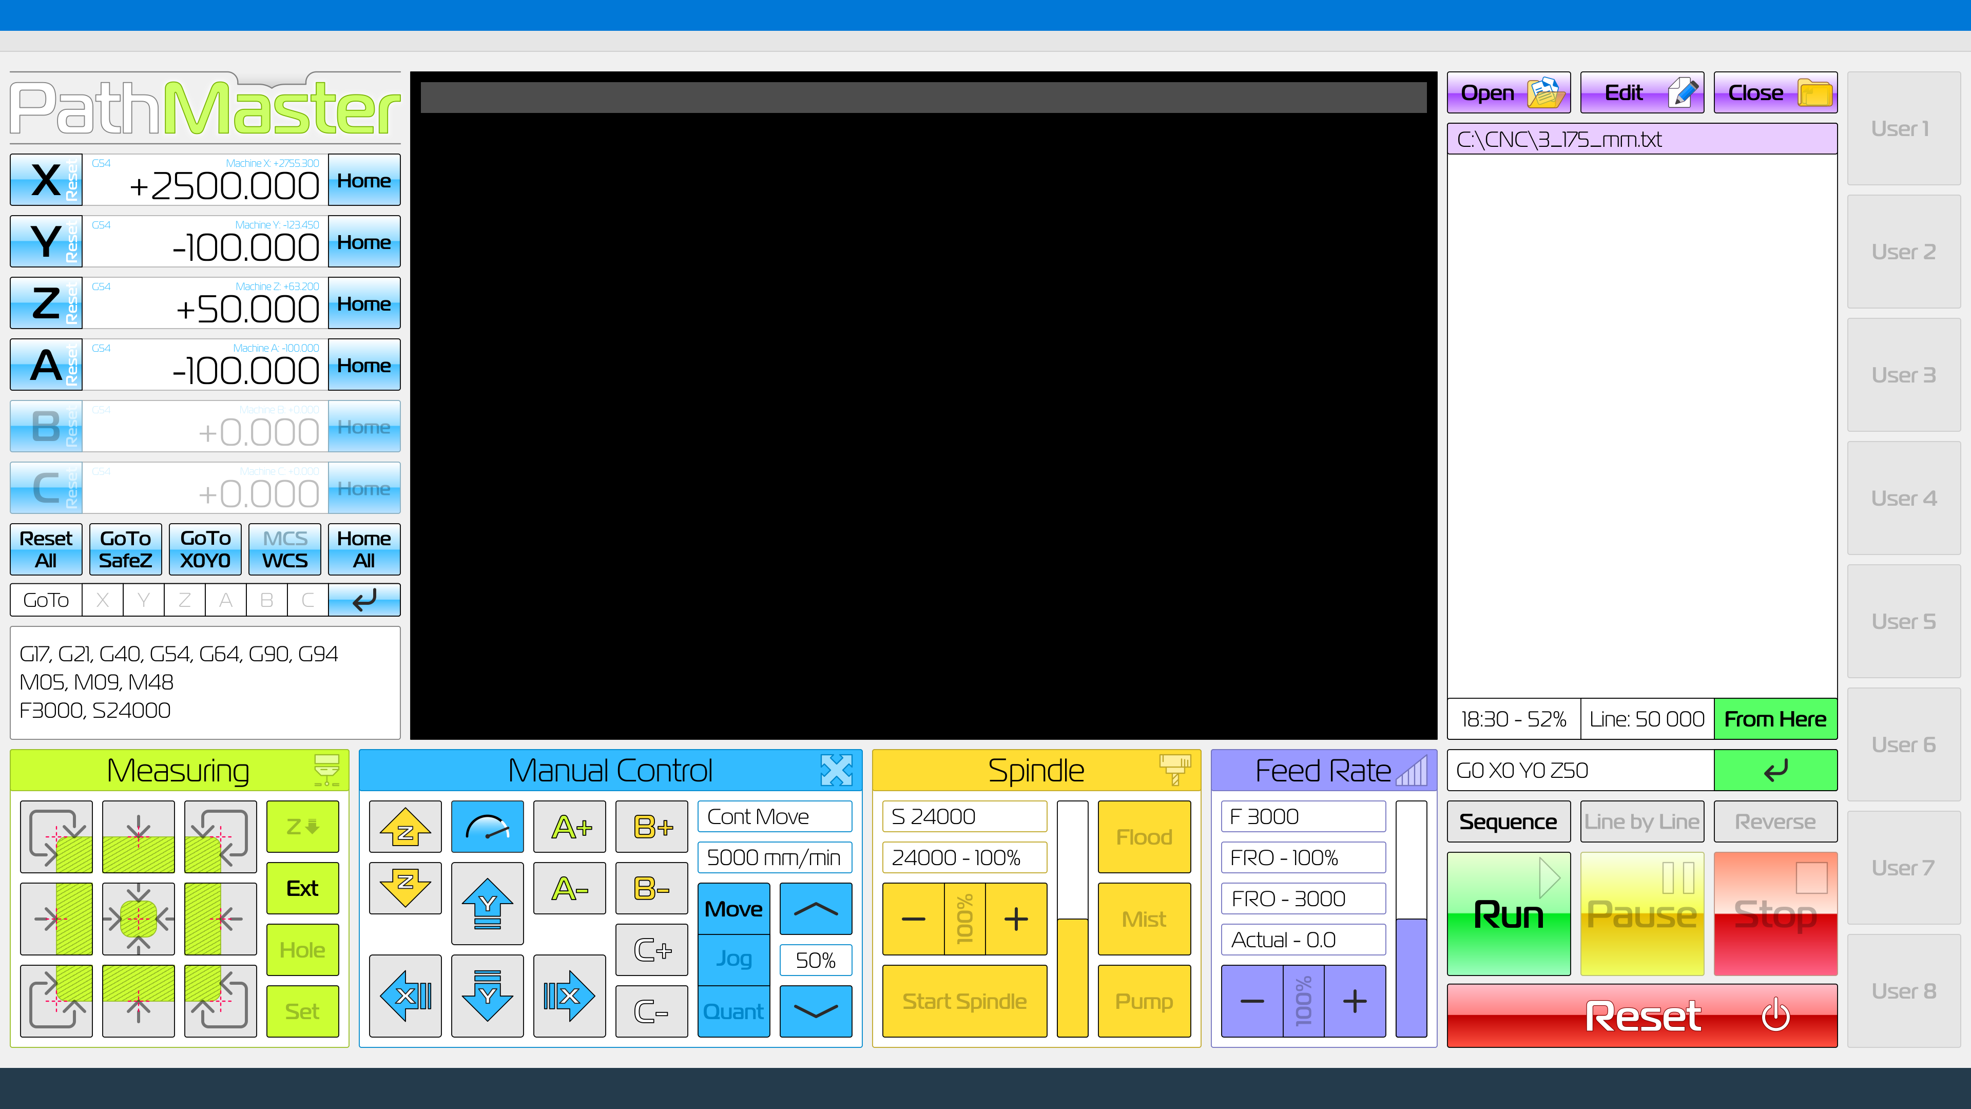The height and width of the screenshot is (1109, 1971).
Task: Jog X axis left arrow
Action: (405, 995)
